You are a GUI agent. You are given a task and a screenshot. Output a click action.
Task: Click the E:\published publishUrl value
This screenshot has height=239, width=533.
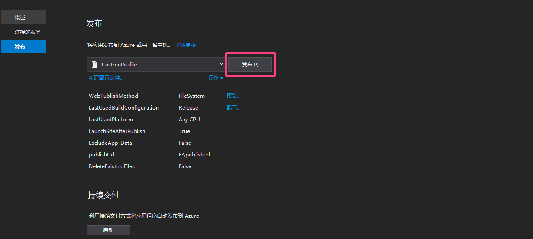click(x=194, y=155)
